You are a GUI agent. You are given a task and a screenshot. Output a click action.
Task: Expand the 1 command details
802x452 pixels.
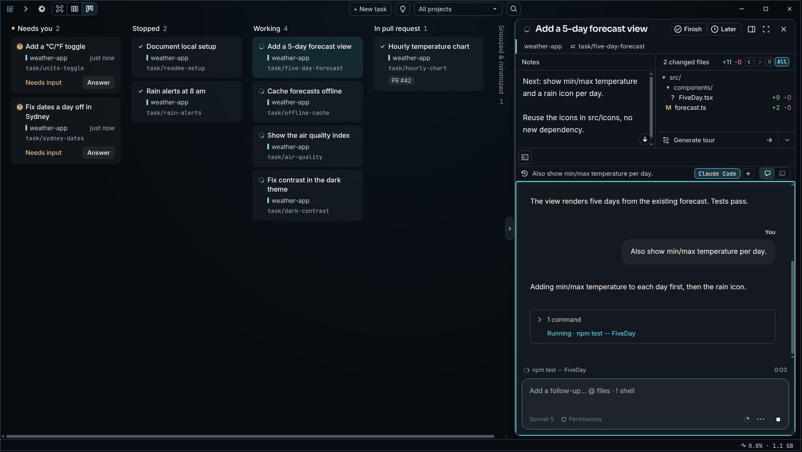coord(540,320)
